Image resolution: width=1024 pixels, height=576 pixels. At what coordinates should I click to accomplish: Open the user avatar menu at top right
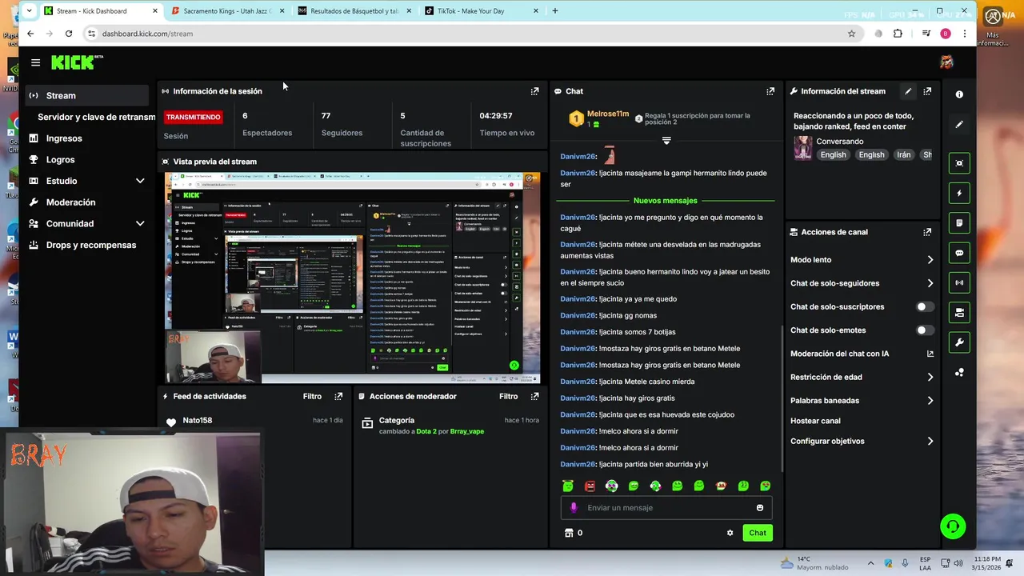click(x=946, y=62)
